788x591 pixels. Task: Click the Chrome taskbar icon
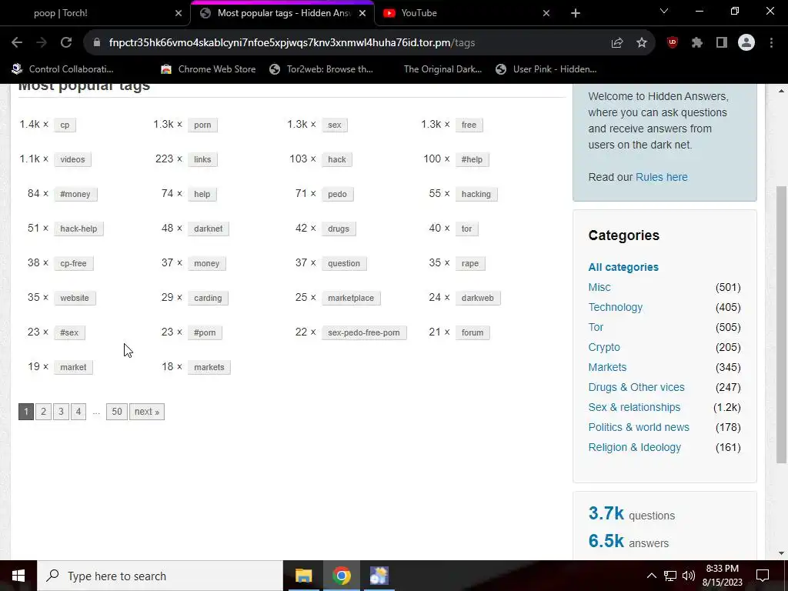[x=341, y=576]
